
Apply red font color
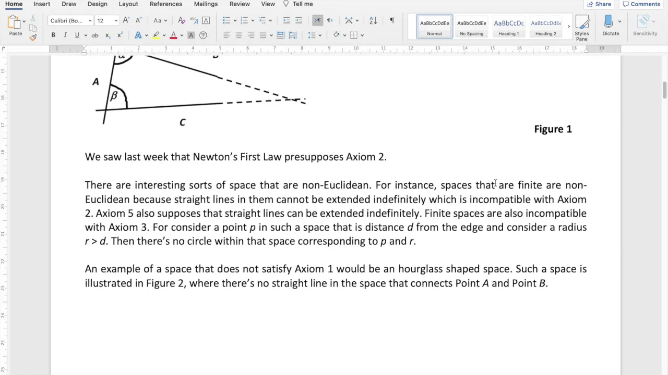[x=173, y=35]
